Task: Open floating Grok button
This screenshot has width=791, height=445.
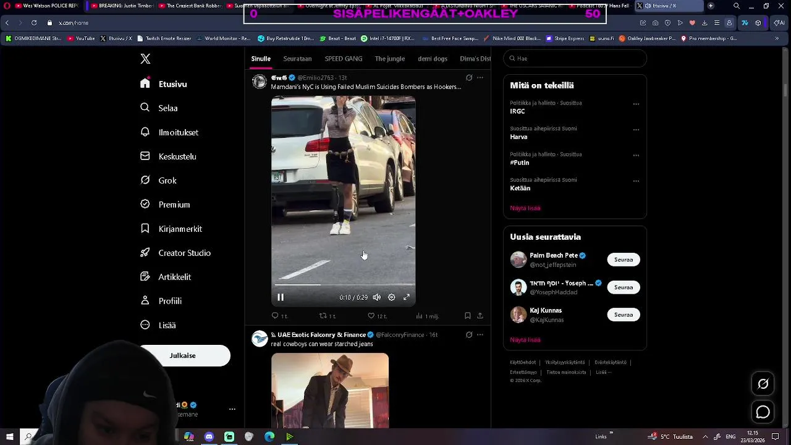Action: [763, 384]
